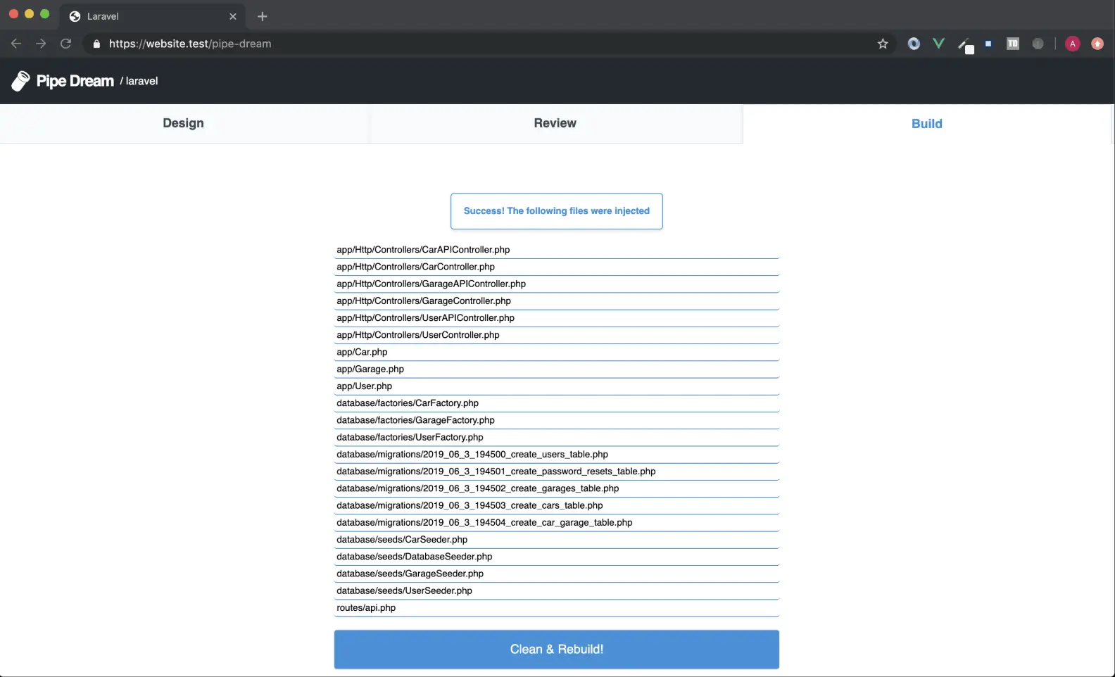Image resolution: width=1115 pixels, height=677 pixels.
Task: Reload the page with the refresh icon
Action: click(x=66, y=44)
